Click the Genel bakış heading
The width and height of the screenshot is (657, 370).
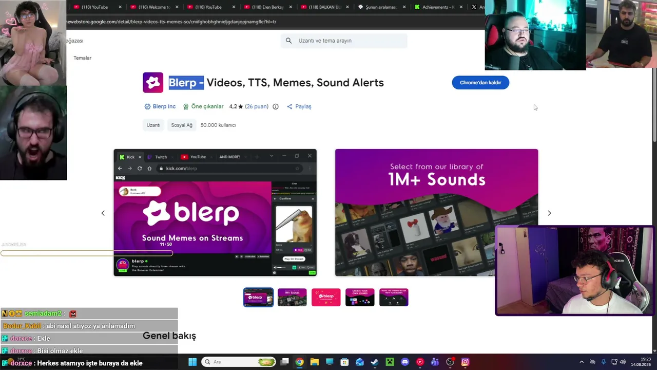click(x=169, y=336)
